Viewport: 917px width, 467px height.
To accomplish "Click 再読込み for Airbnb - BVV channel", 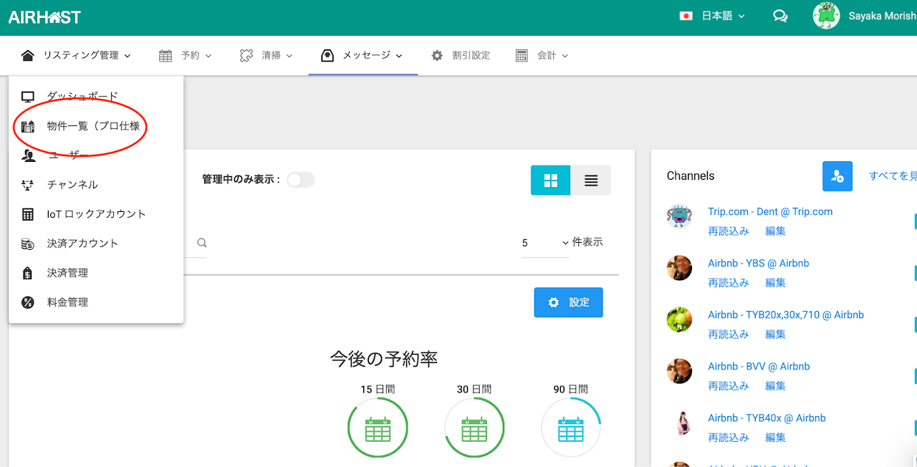I will click(x=729, y=386).
